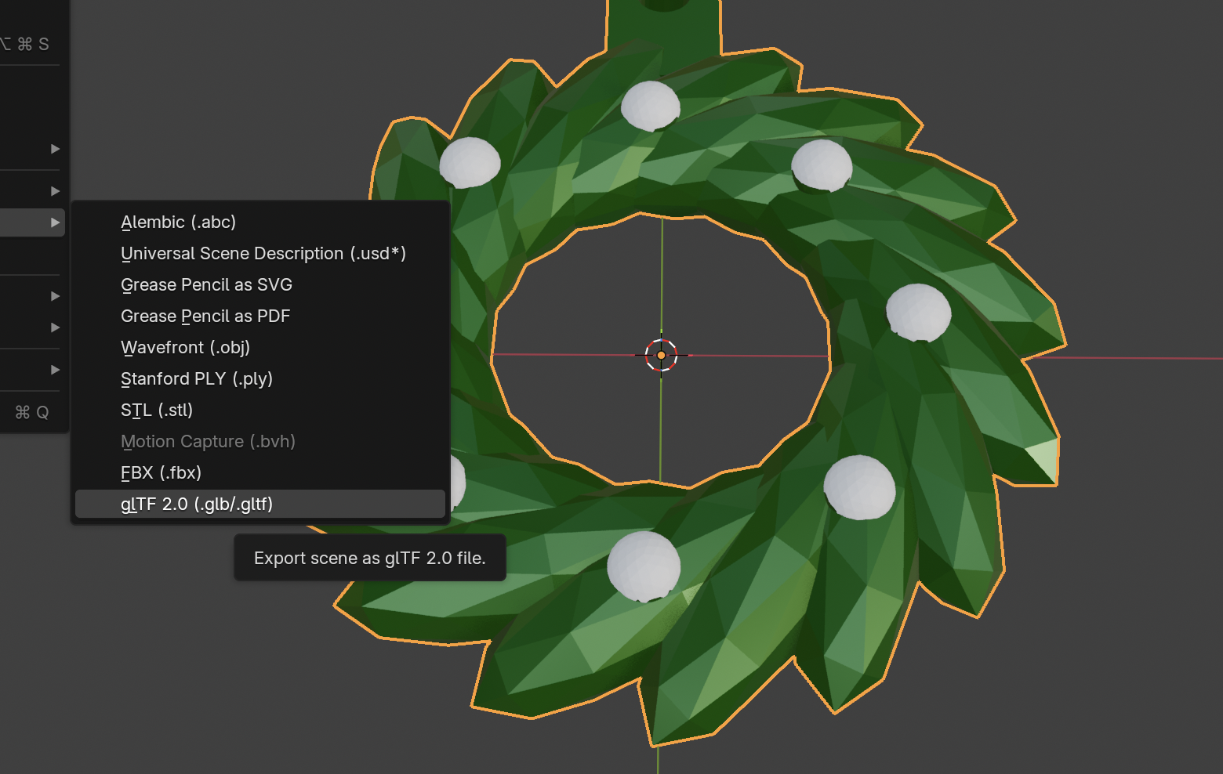The height and width of the screenshot is (774, 1223).
Task: Export the model as STL
Action: tap(157, 410)
